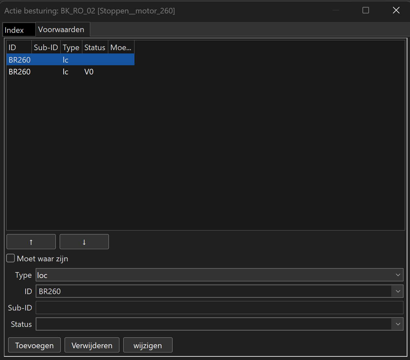Click into the Sub-ID text field
Image resolution: width=410 pixels, height=360 pixels.
point(219,308)
